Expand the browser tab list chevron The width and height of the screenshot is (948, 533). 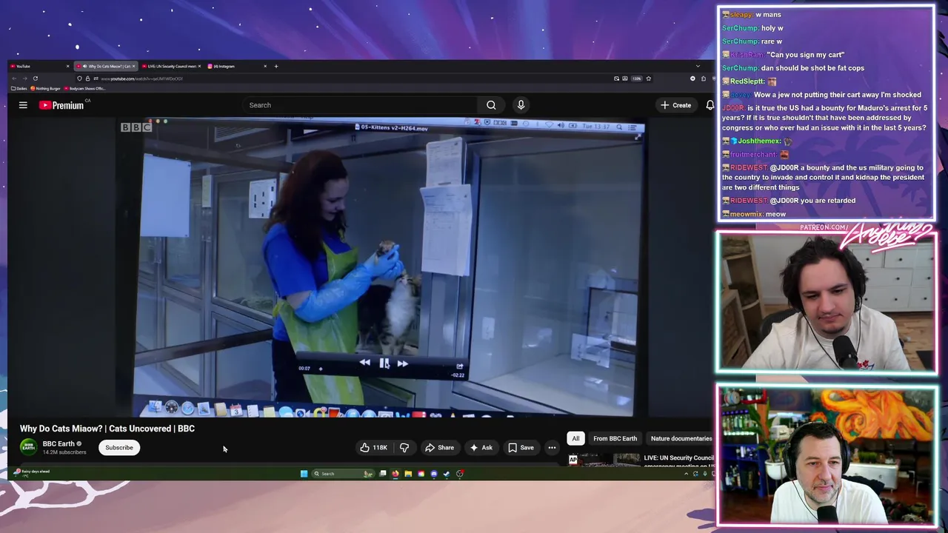(x=698, y=66)
